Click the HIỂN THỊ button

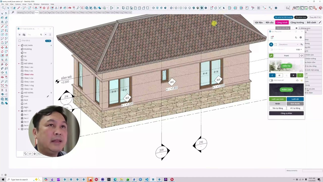pyautogui.click(x=286, y=66)
